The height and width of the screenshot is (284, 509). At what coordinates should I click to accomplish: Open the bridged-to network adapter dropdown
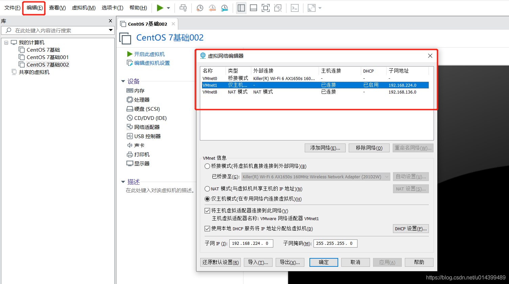(386, 176)
